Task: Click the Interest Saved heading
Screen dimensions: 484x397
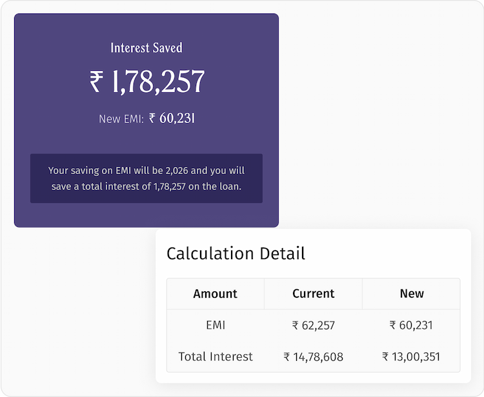Action: pos(146,48)
